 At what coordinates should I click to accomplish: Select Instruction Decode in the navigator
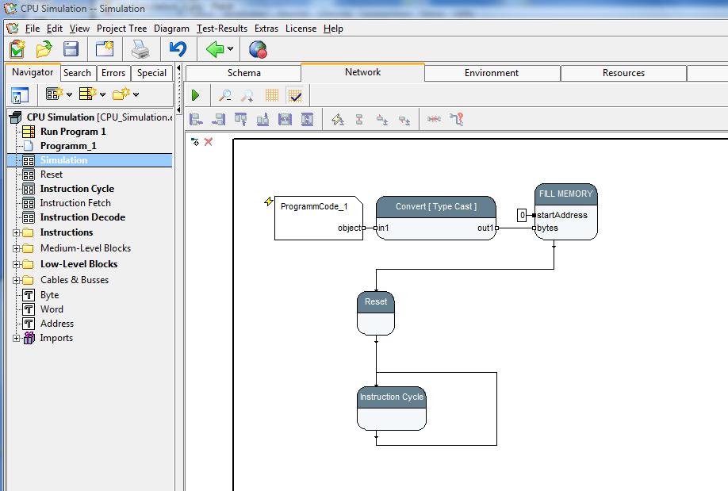(82, 217)
